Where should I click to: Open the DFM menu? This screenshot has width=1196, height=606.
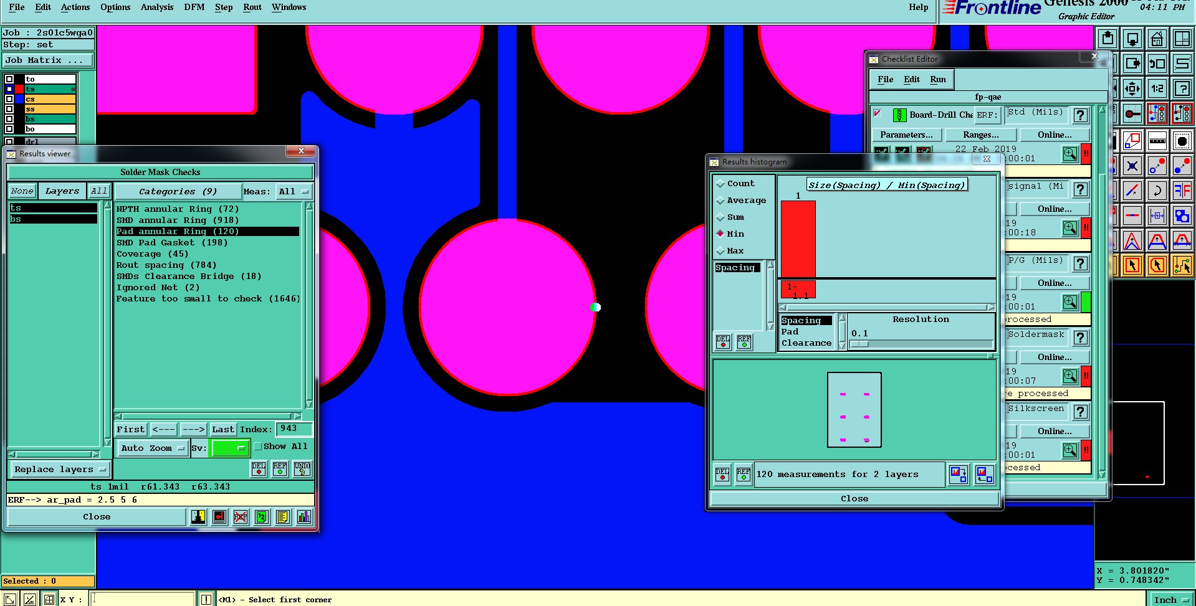click(194, 7)
